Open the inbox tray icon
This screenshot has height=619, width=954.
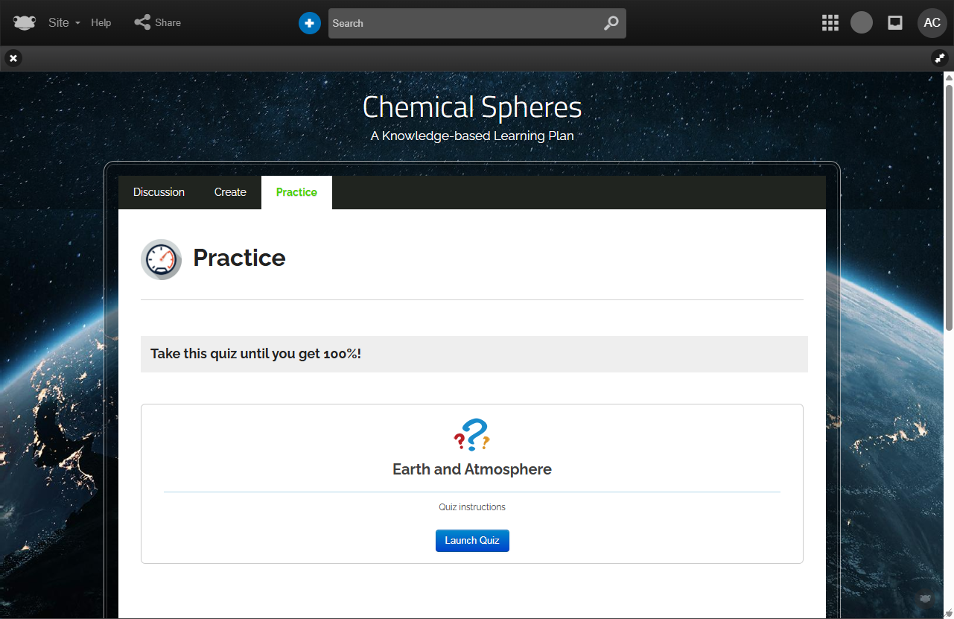click(895, 23)
